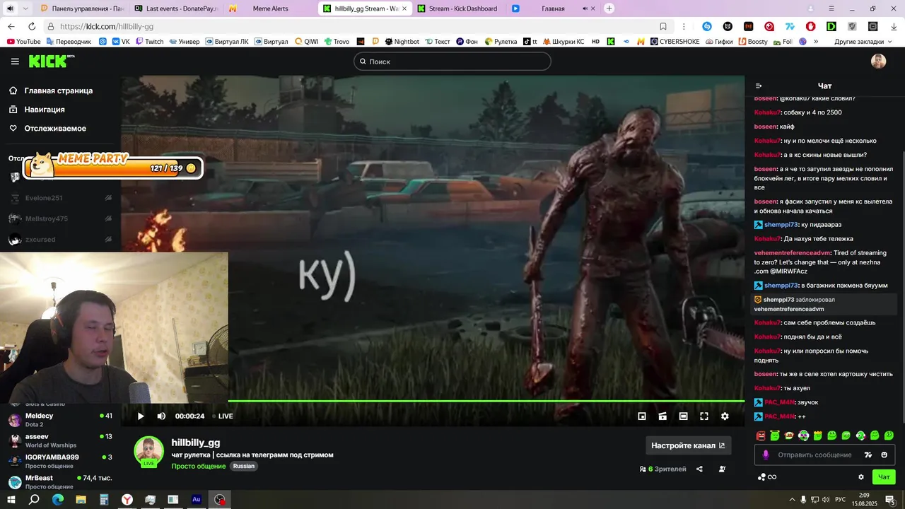This screenshot has height=509, width=905.
Task: Switch to Панель управления browser tab
Action: click(x=81, y=8)
